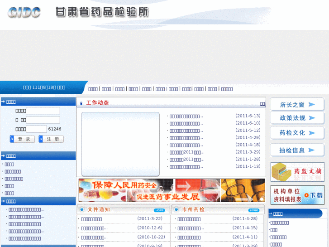The image size is (329, 247).
Task: Open news item dated 2011-5-12
Action: pyautogui.click(x=186, y=131)
